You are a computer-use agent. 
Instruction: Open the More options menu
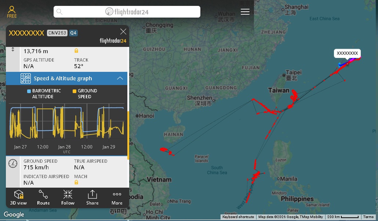point(117,197)
